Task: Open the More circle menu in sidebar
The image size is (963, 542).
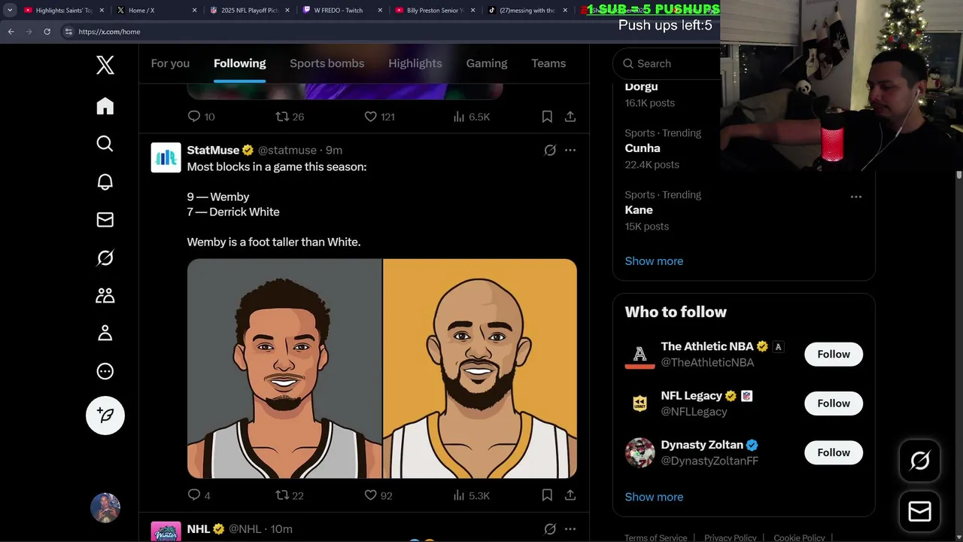Action: coord(105,371)
